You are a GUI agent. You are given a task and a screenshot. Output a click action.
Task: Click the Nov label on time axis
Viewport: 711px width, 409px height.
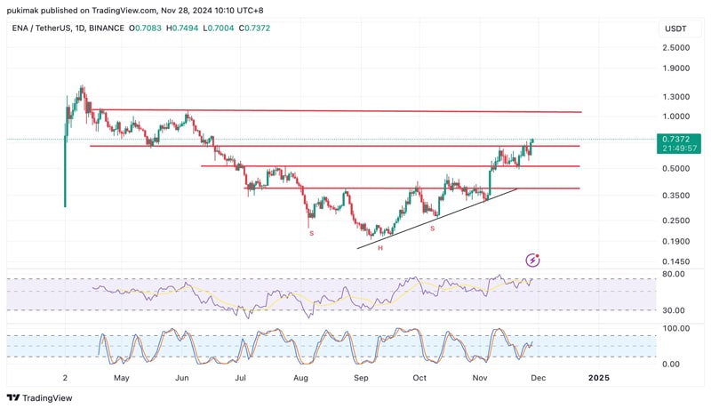480,378
